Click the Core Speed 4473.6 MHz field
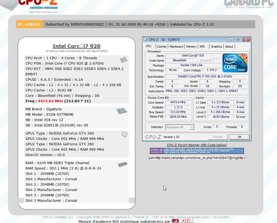 [x=178, y=102]
